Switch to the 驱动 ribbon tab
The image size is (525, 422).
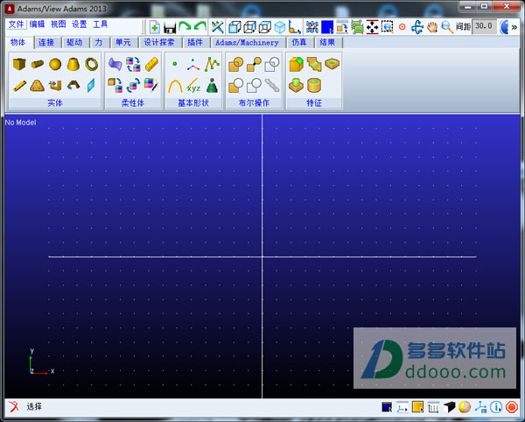click(74, 42)
